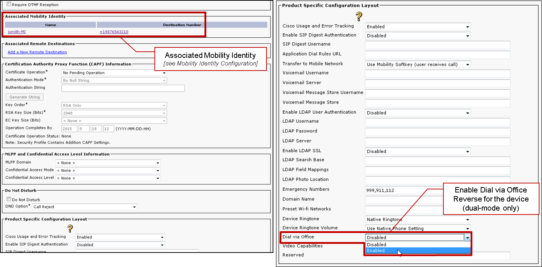Click the LDAP Field Mappings input field

coord(438,170)
